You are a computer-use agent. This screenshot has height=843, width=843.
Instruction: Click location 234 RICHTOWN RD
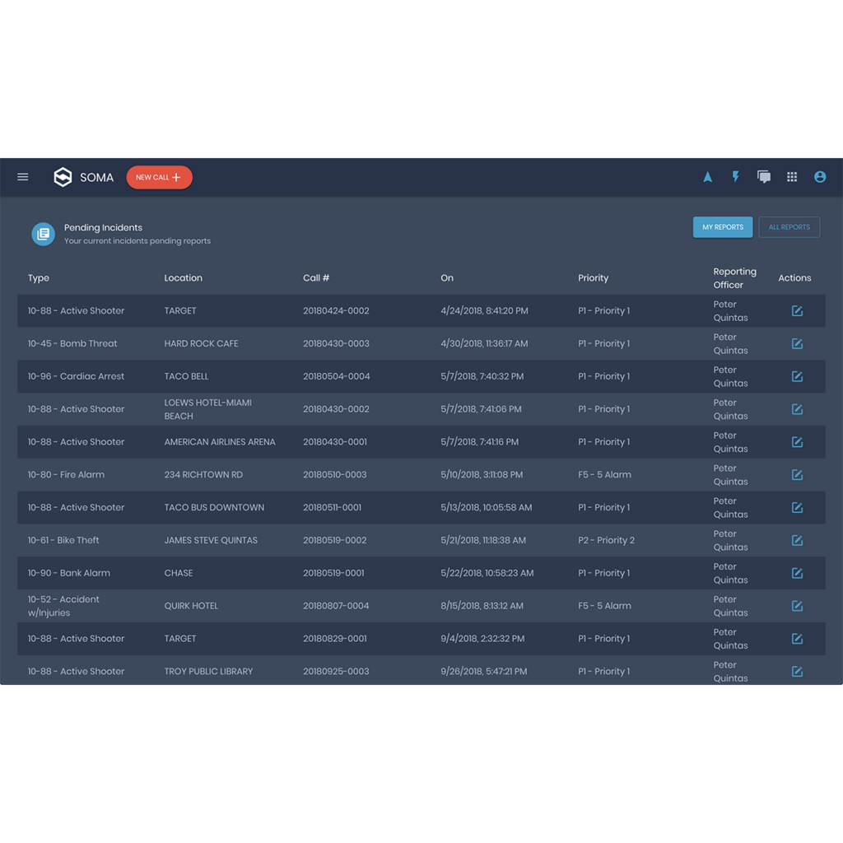tap(203, 475)
